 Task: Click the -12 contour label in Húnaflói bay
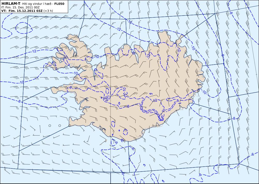[97, 57]
